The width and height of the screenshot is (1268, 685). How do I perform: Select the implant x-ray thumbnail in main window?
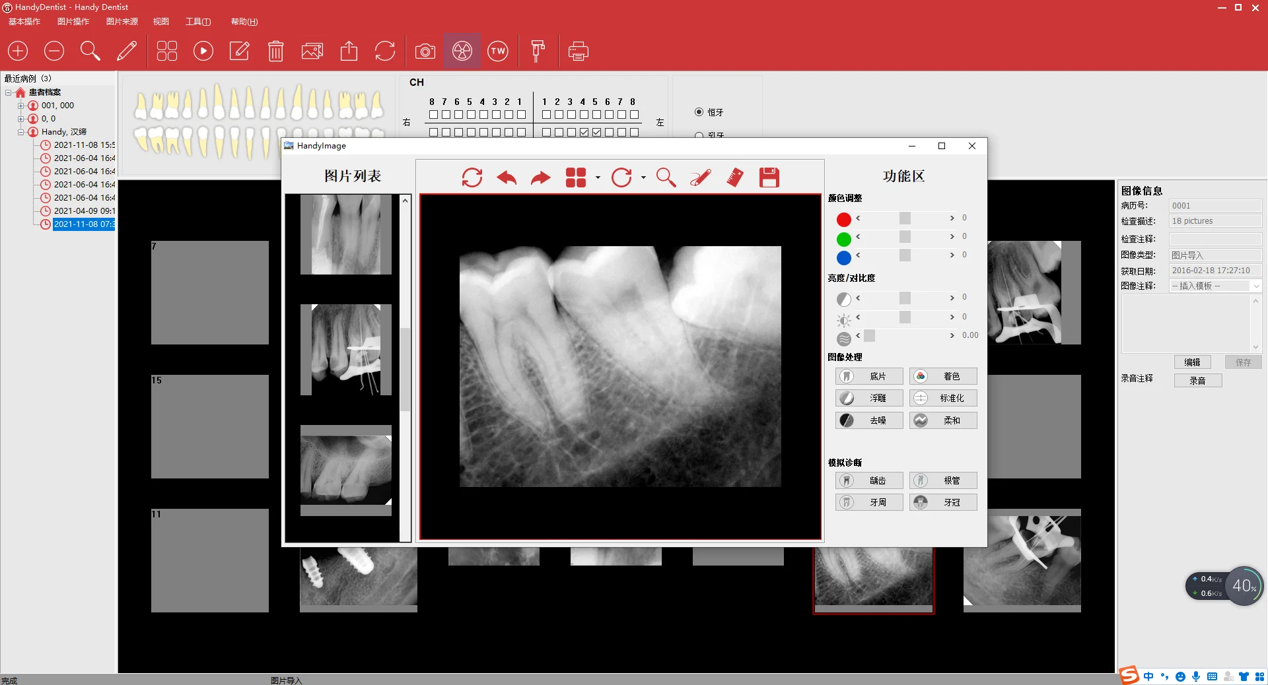(359, 579)
